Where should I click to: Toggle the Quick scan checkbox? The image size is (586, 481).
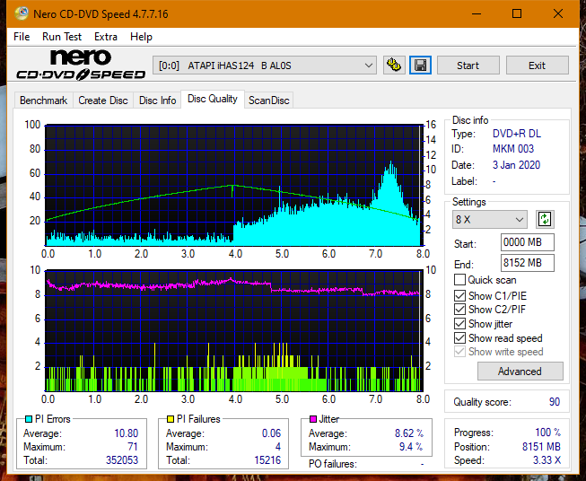pyautogui.click(x=459, y=280)
